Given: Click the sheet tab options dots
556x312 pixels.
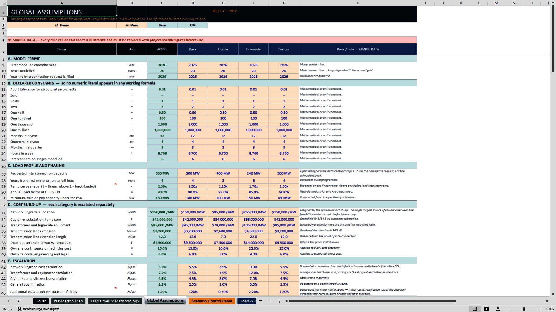Looking at the screenshot, I should click(279, 301).
